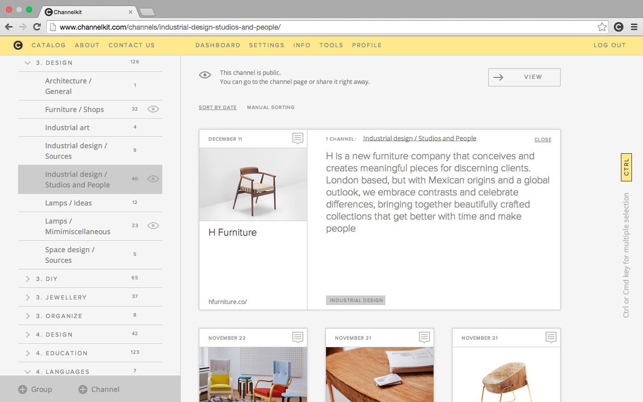Open comment icon on first November 21 card
643x402 pixels.
point(424,338)
